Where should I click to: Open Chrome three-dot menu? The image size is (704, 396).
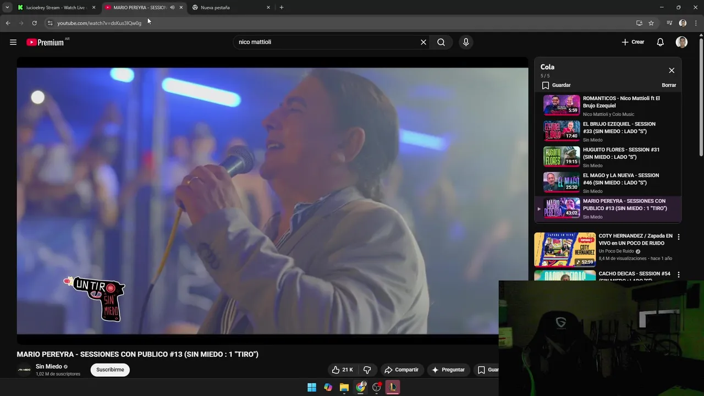[x=696, y=23]
